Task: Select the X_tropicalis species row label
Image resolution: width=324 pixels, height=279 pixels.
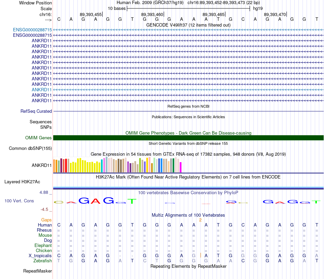Action: (40, 256)
